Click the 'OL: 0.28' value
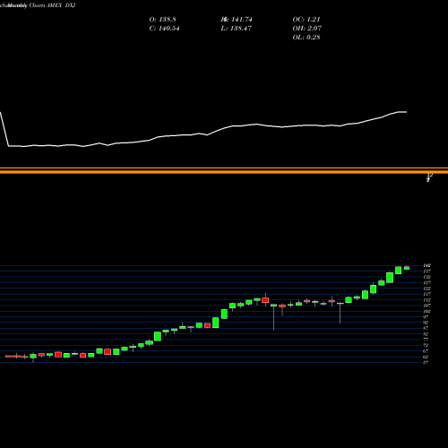This screenshot has height=448, width=448. tap(306, 38)
